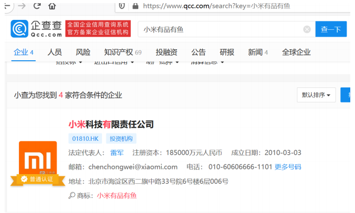Select the 全球企业 tab

[x=296, y=52]
